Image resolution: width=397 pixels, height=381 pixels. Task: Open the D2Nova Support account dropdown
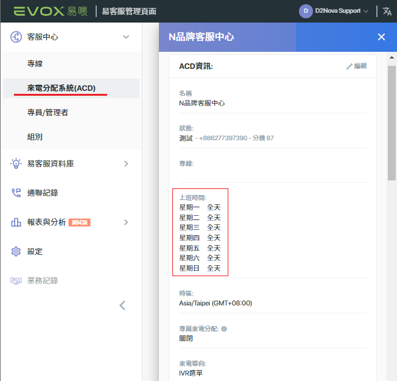(342, 11)
